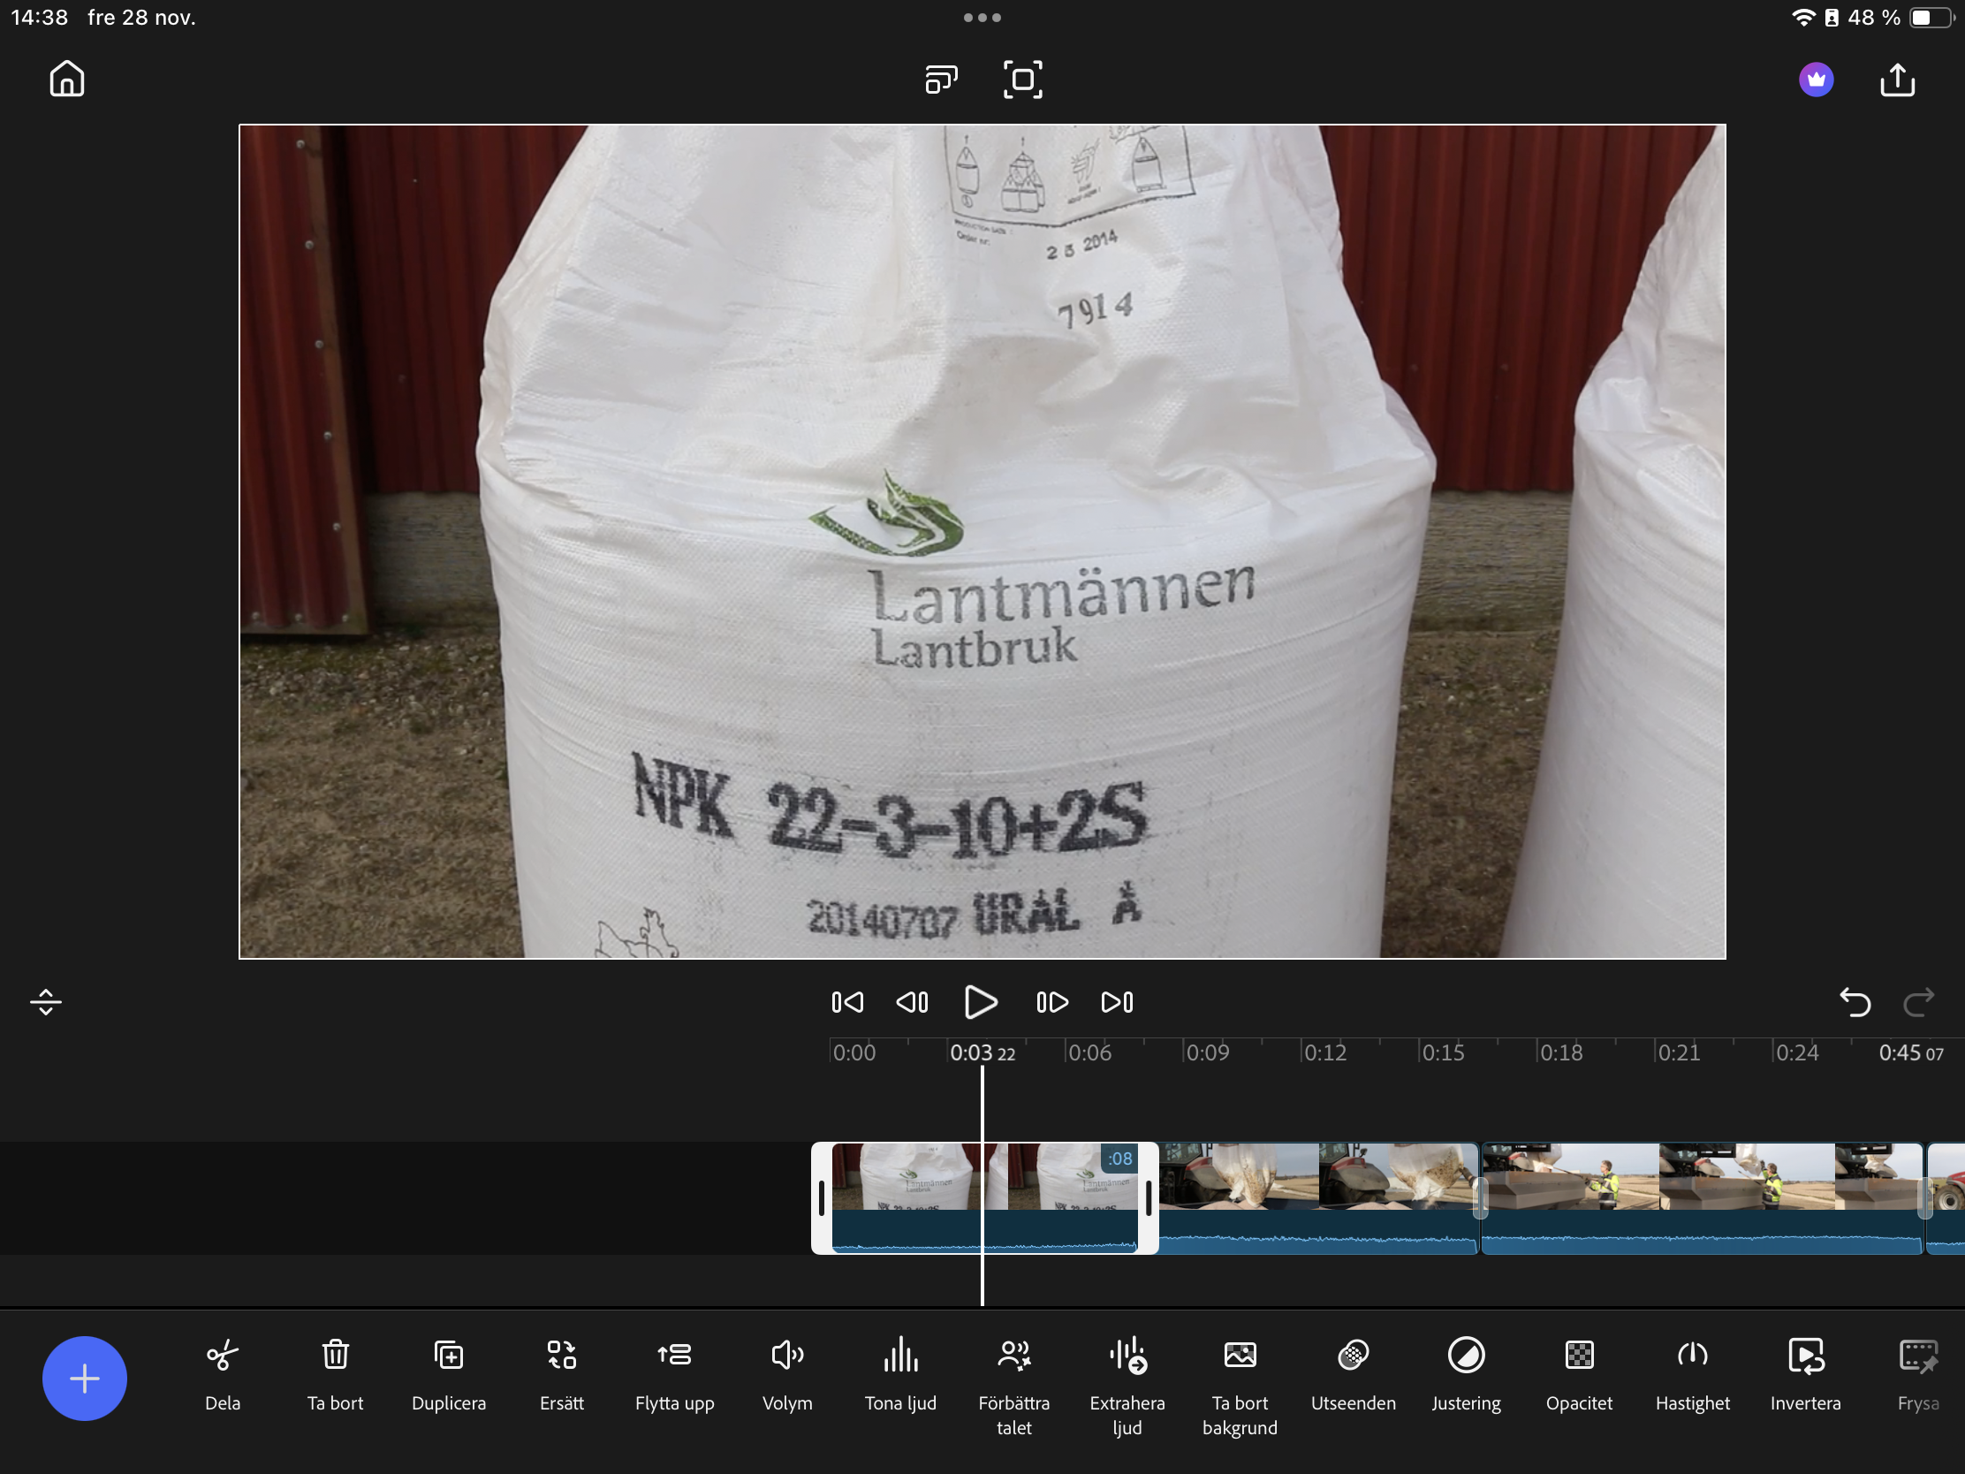This screenshot has height=1474, width=1965.
Task: Apply Invertera reverse to clip
Action: coord(1805,1356)
